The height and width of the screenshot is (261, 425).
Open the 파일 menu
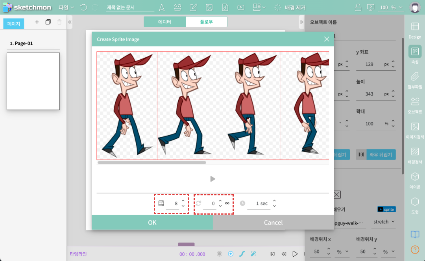[66, 7]
